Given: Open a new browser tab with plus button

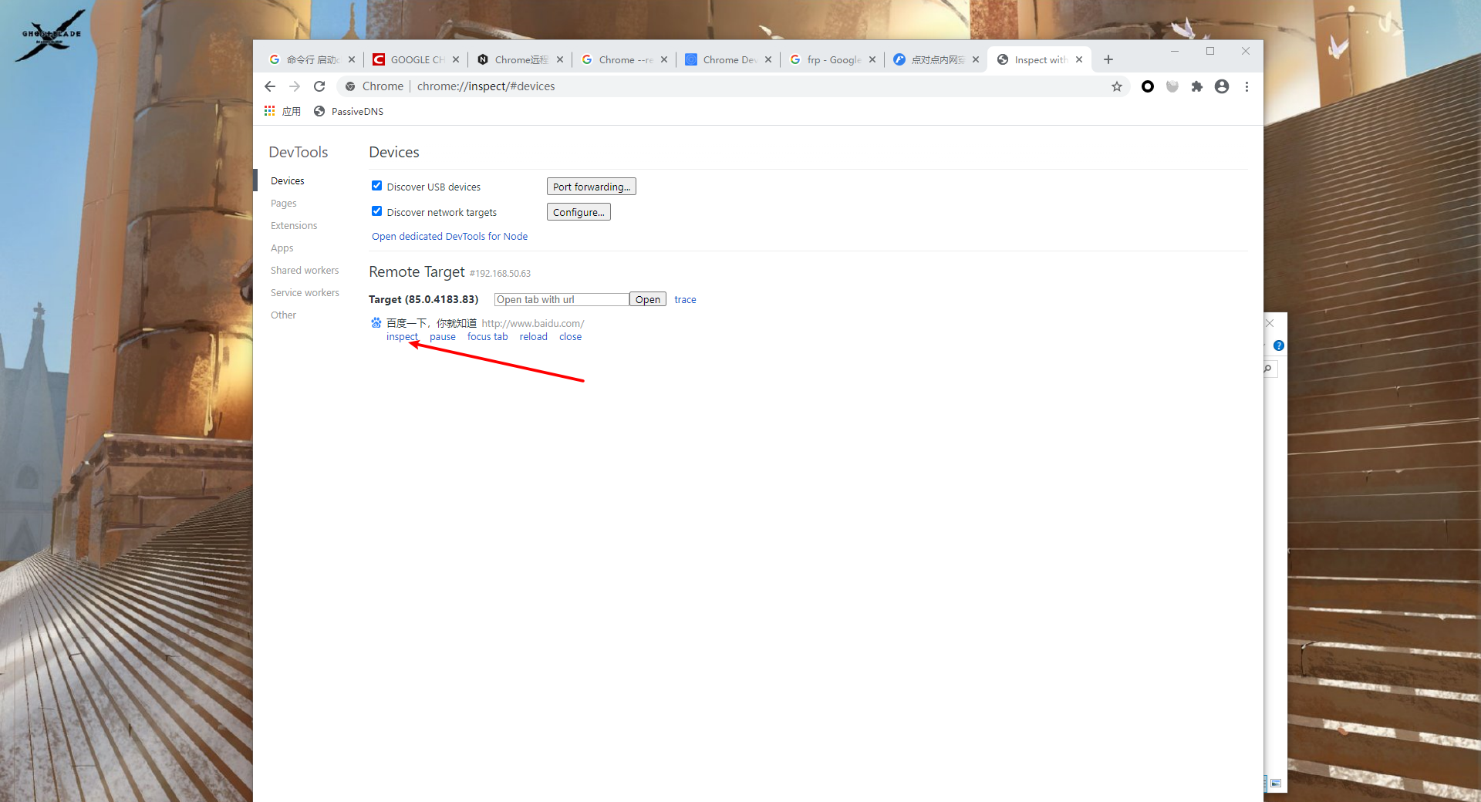Looking at the screenshot, I should (x=1108, y=59).
